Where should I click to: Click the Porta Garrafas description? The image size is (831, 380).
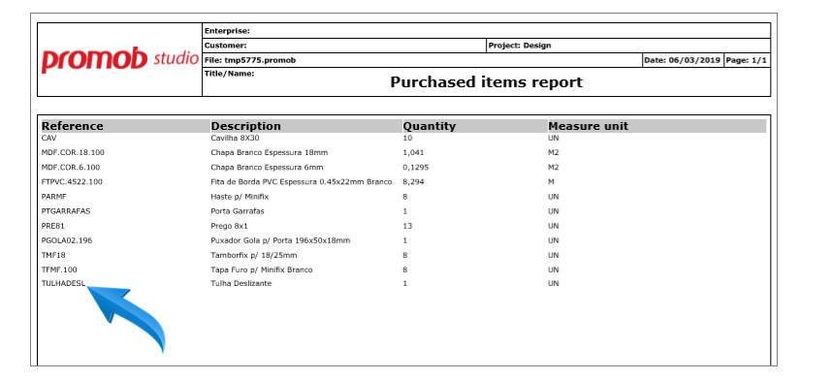coord(238,211)
